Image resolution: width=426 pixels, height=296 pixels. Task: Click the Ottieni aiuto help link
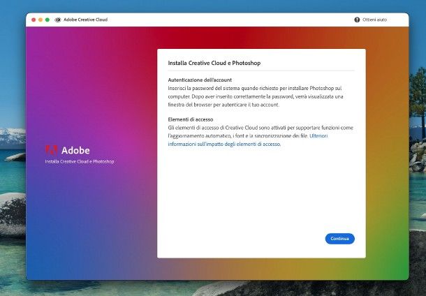pyautogui.click(x=374, y=20)
